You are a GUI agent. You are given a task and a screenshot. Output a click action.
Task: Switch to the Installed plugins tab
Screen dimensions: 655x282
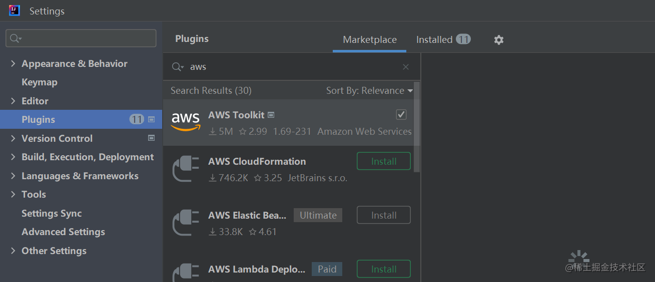tap(443, 39)
